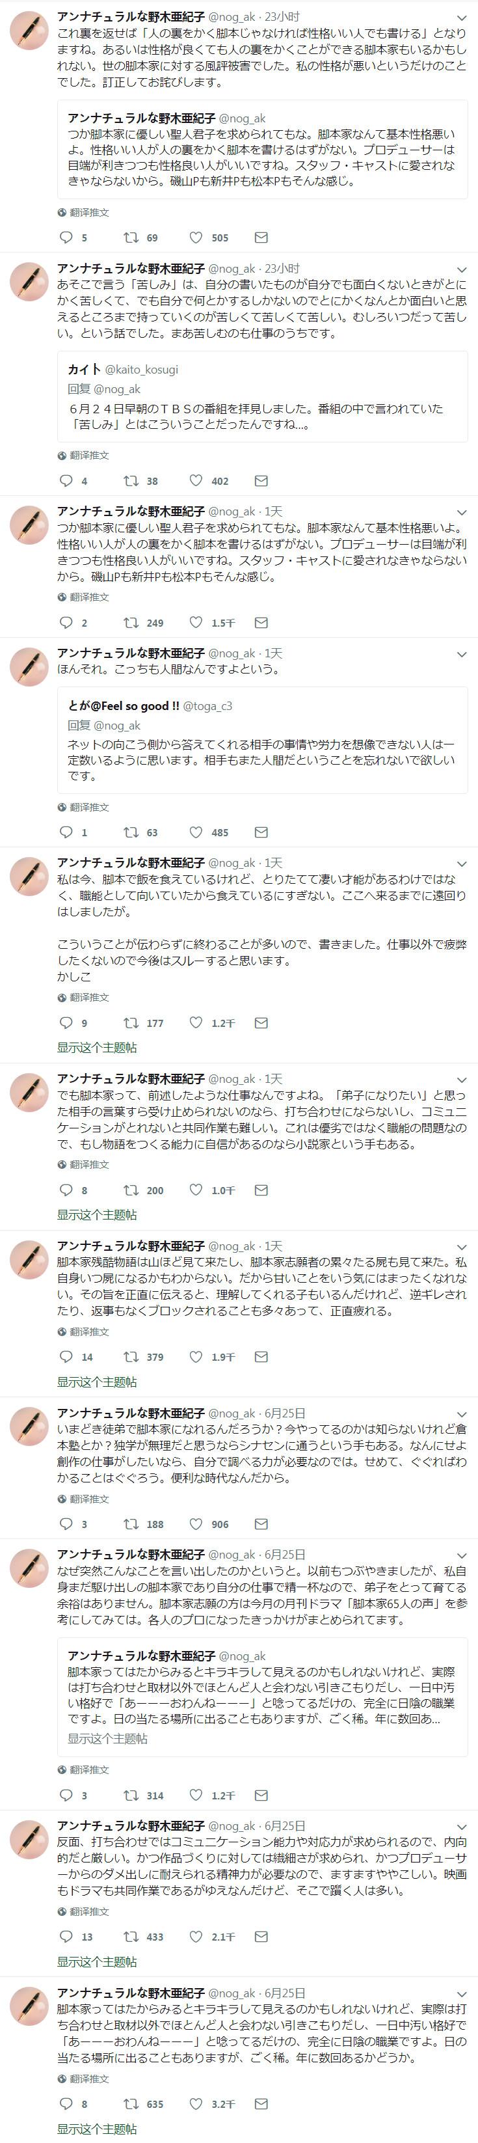Send the 249-retweet tweet via direct message
Screen dimensions: 478x2143
click(x=261, y=622)
